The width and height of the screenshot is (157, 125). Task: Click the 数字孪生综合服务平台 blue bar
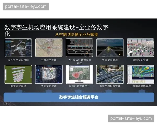tap(79, 97)
